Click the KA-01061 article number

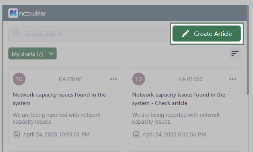(71, 79)
